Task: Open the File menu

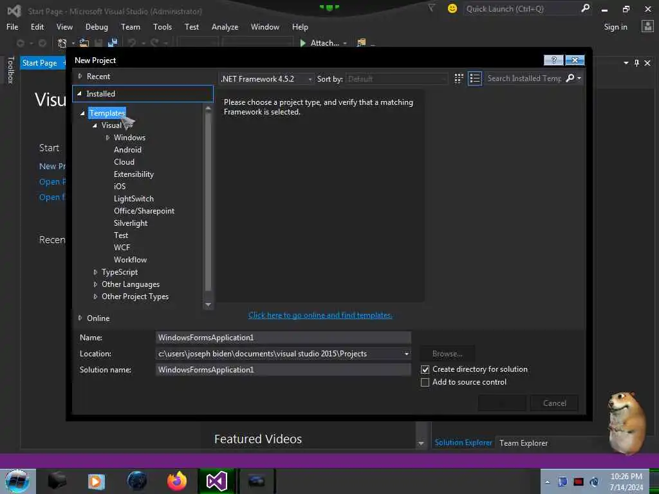Action: tap(12, 27)
